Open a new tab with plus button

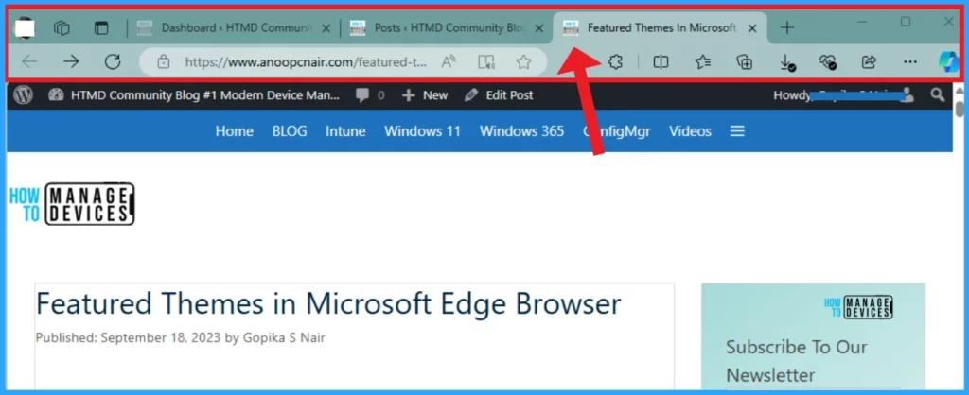tap(786, 27)
